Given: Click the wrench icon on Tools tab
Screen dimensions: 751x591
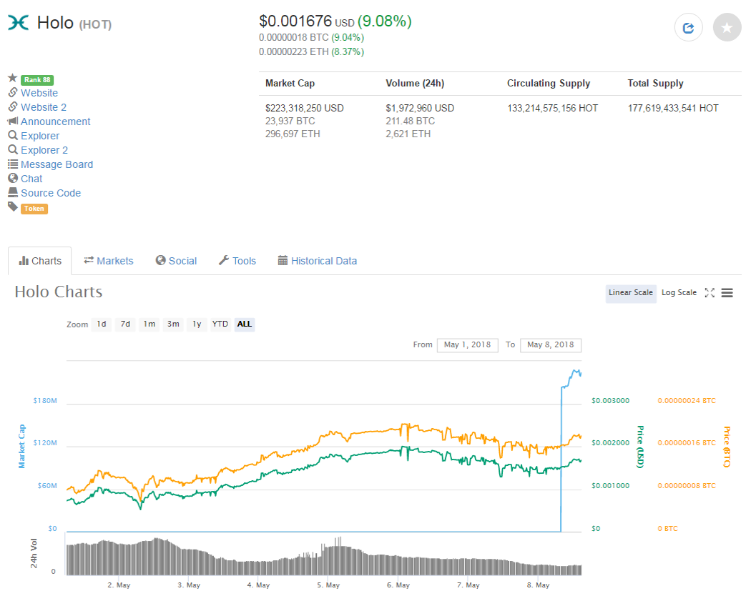Looking at the screenshot, I should coord(224,260).
